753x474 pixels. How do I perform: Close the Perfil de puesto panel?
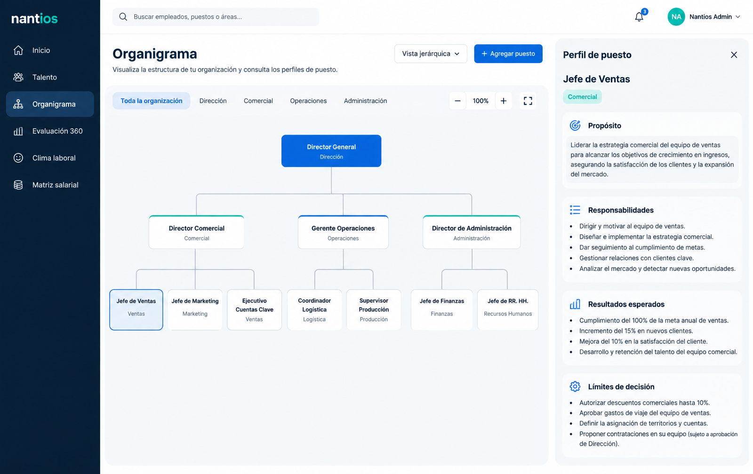(734, 55)
